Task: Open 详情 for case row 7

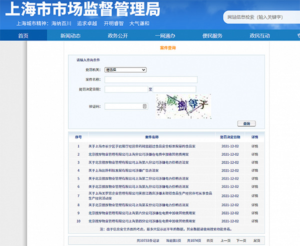Action: tap(254, 195)
